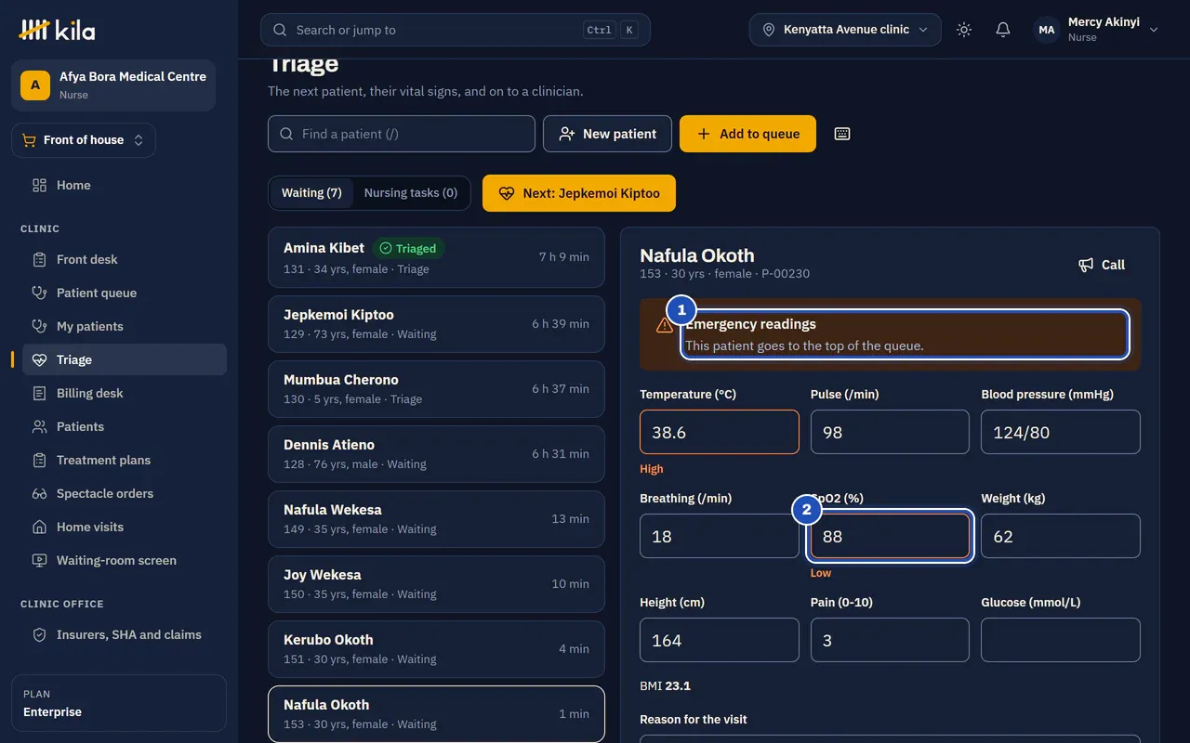Click the Afya Bora Medical Centre card
Image resolution: width=1190 pixels, height=743 pixels.
tap(113, 85)
